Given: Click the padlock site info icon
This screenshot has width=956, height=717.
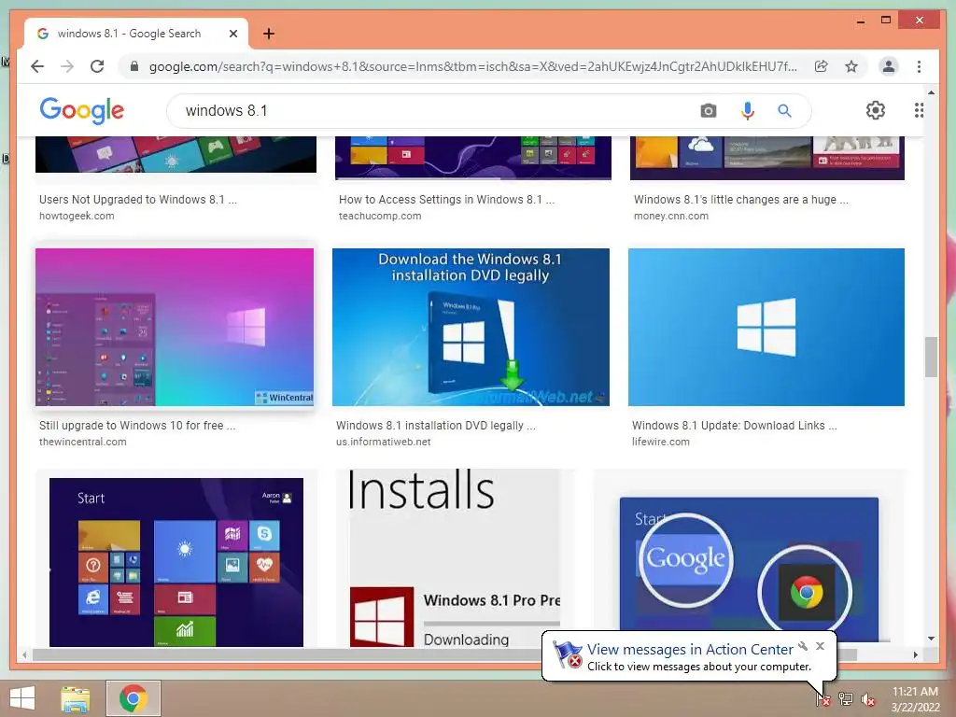Looking at the screenshot, I should click(134, 66).
